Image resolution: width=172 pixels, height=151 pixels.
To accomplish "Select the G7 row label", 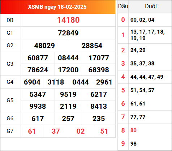I will 10,131.
